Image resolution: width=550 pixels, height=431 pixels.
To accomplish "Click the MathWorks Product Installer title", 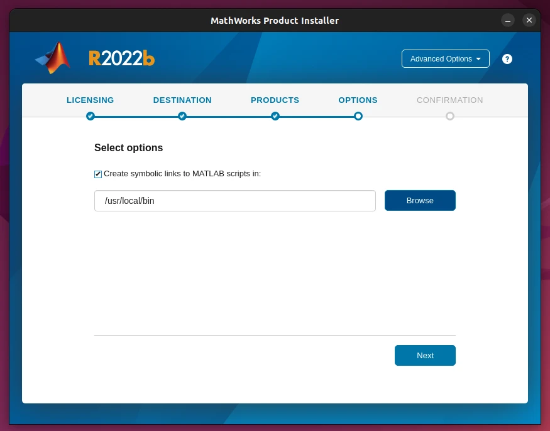I will pos(275,21).
